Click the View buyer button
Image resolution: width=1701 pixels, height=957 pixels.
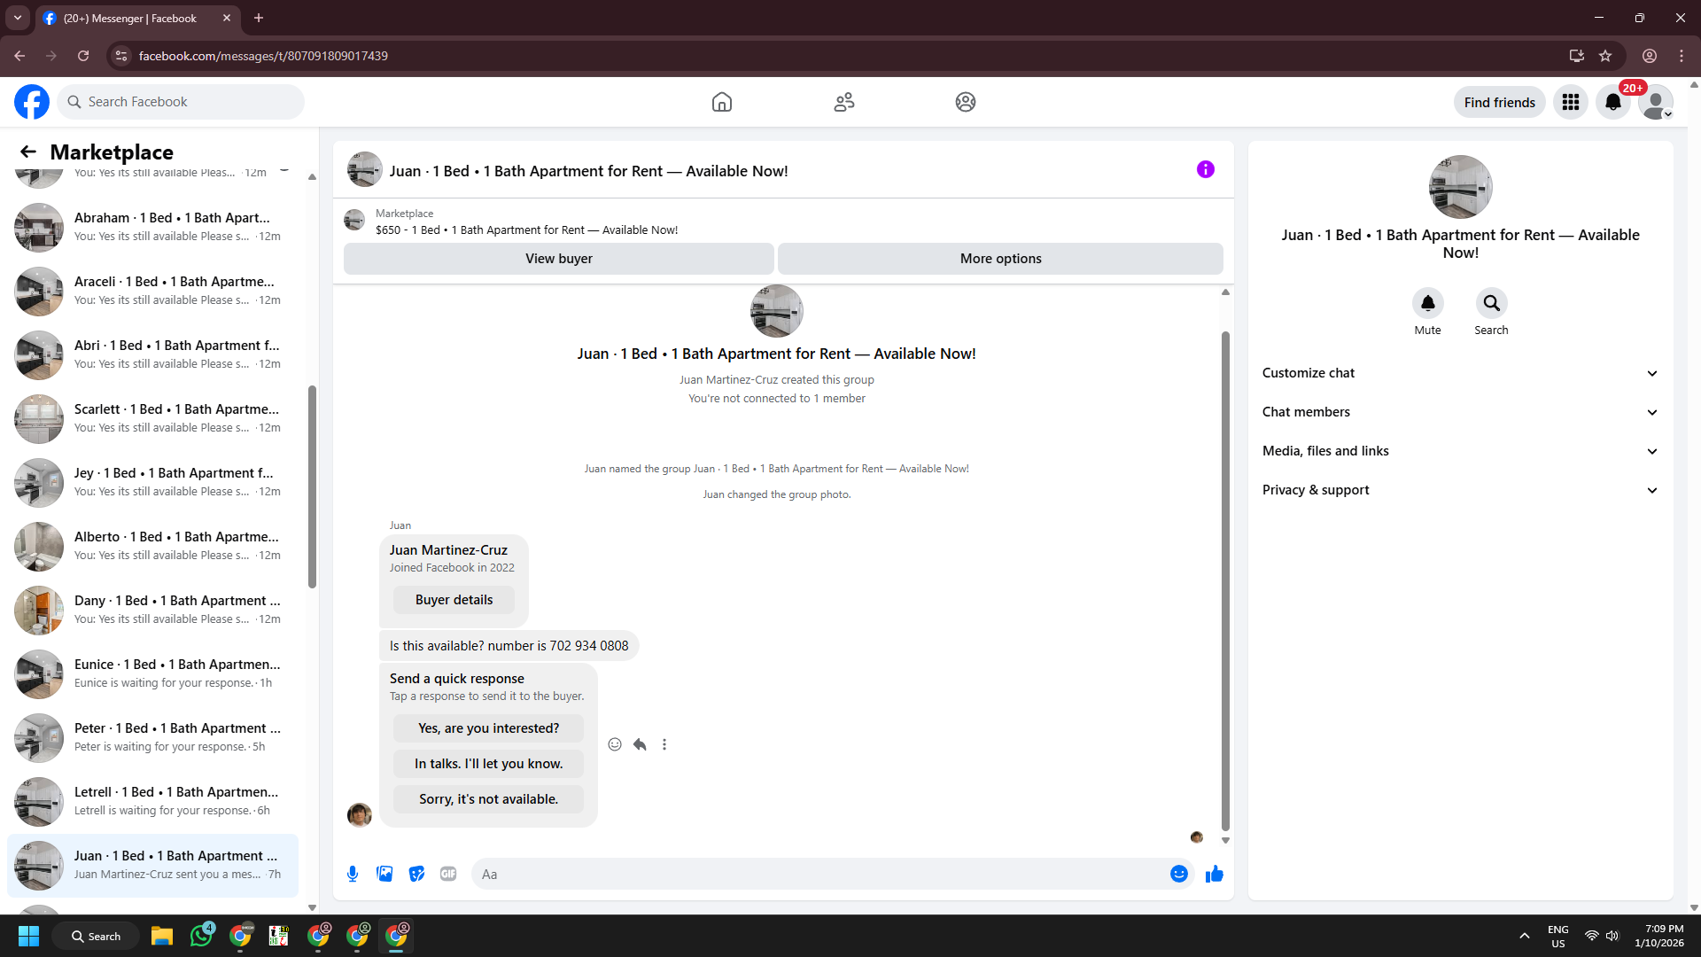click(x=558, y=259)
